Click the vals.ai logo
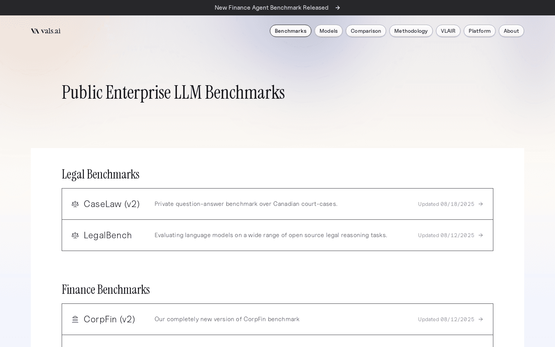555x347 pixels. 45,31
